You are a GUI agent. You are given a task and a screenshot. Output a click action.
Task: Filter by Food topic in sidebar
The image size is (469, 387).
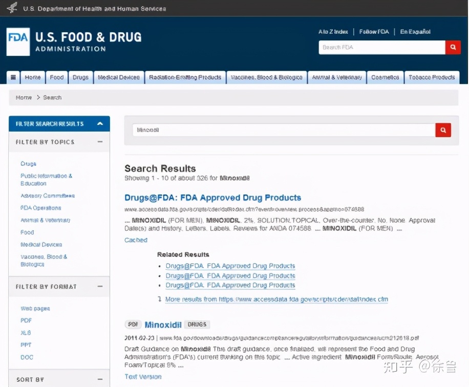pos(27,232)
